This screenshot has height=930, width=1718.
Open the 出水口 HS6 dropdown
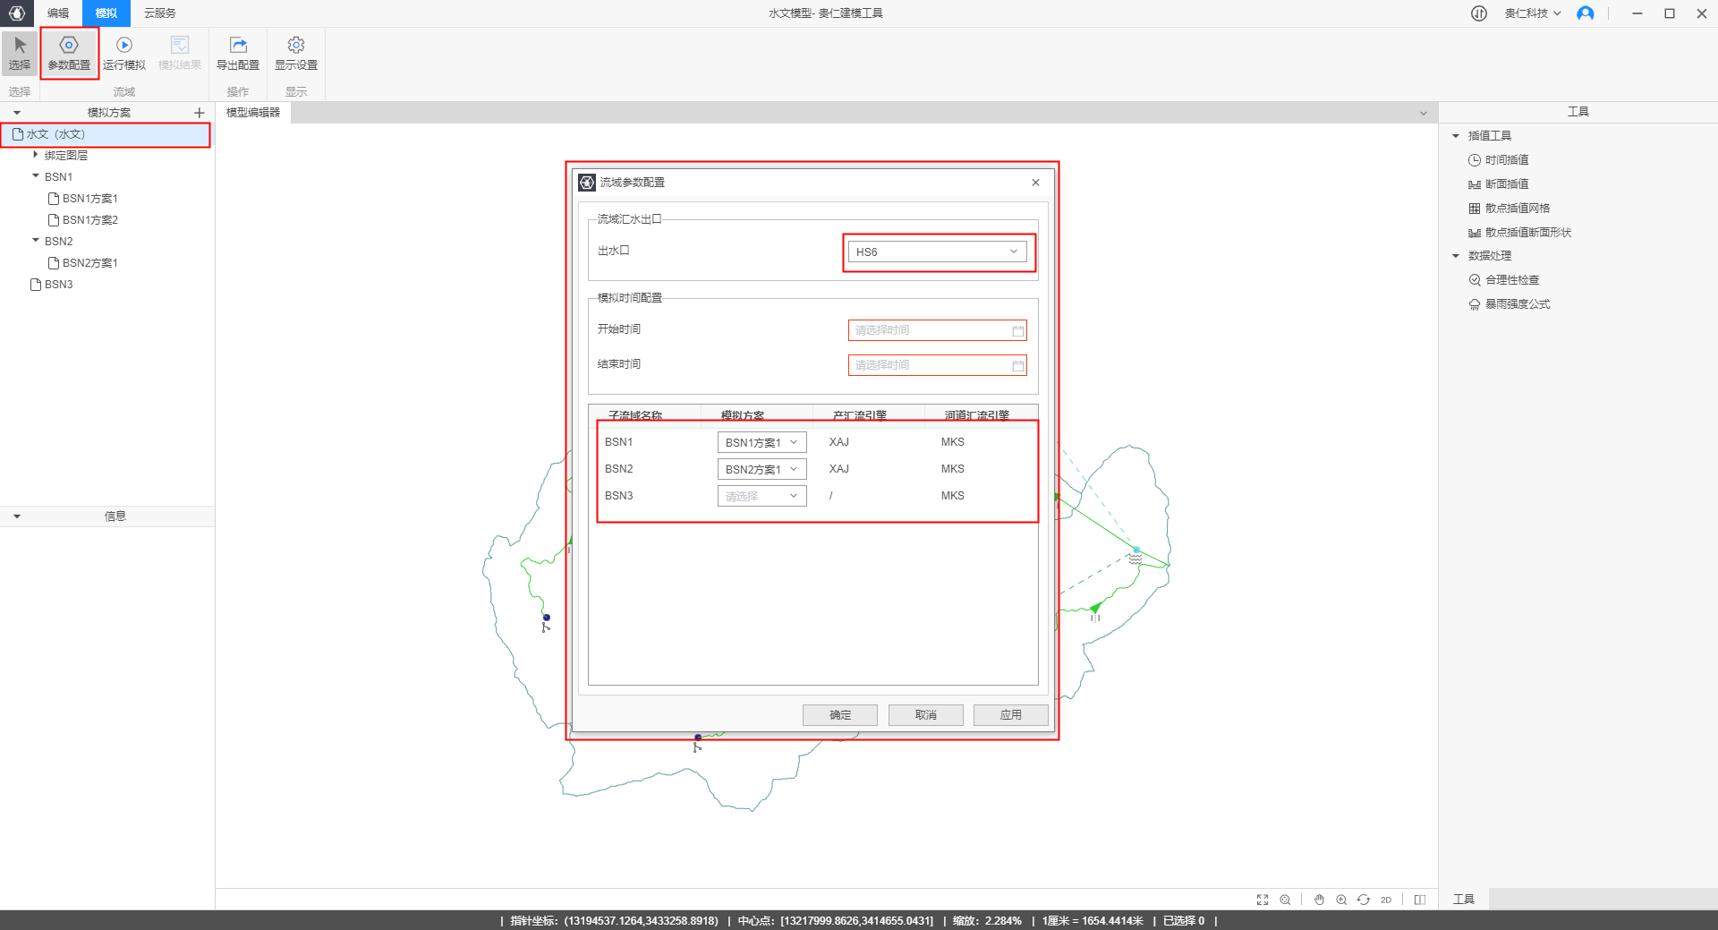point(937,252)
